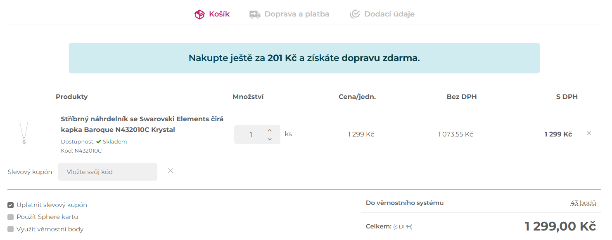The height and width of the screenshot is (240, 612).
Task: Click the Košík cart box icon
Action: coord(200,14)
